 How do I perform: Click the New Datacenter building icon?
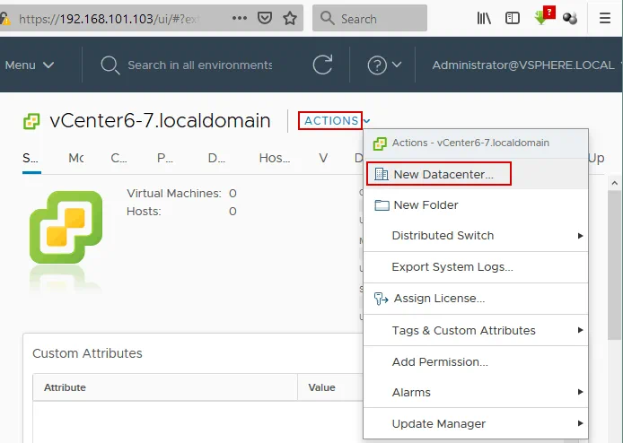click(382, 174)
